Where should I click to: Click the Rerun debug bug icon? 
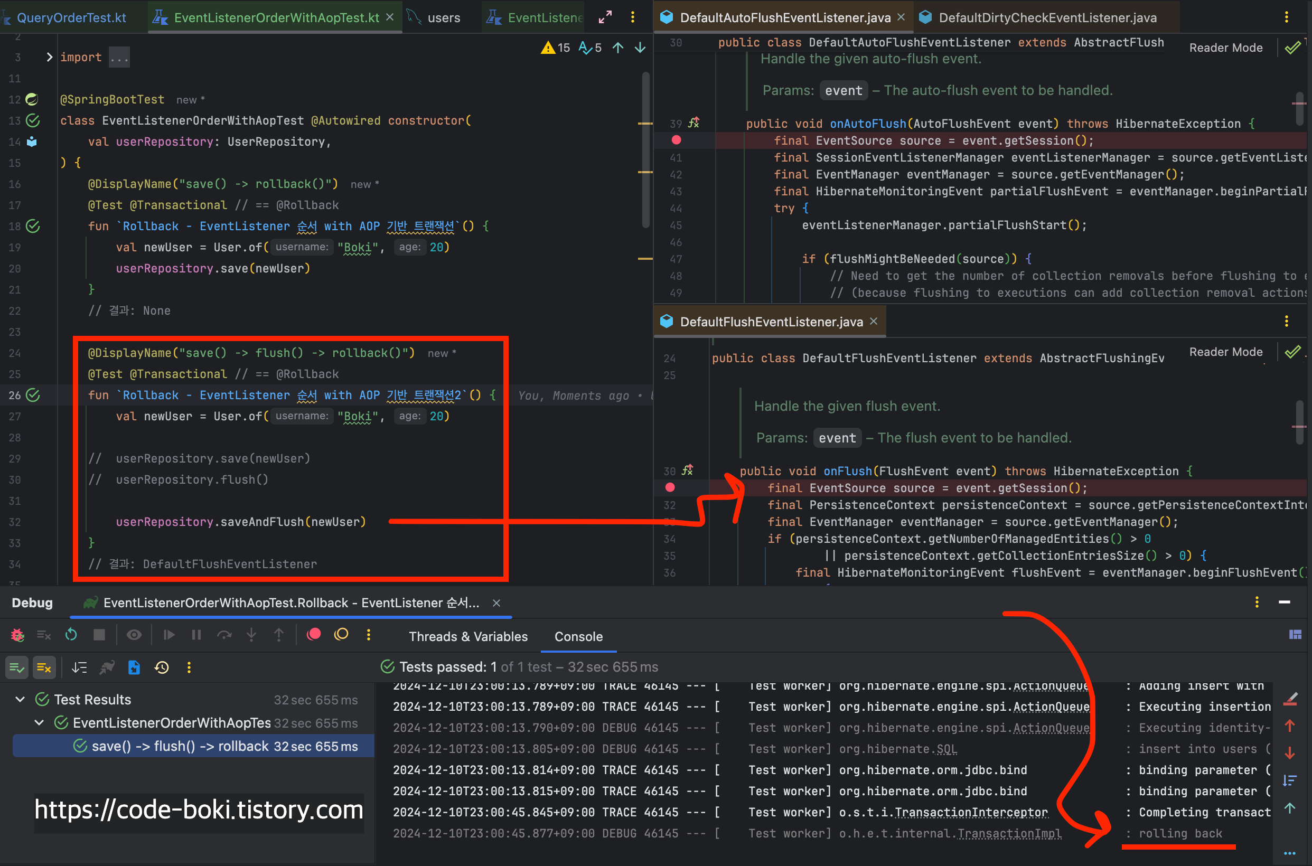point(17,635)
